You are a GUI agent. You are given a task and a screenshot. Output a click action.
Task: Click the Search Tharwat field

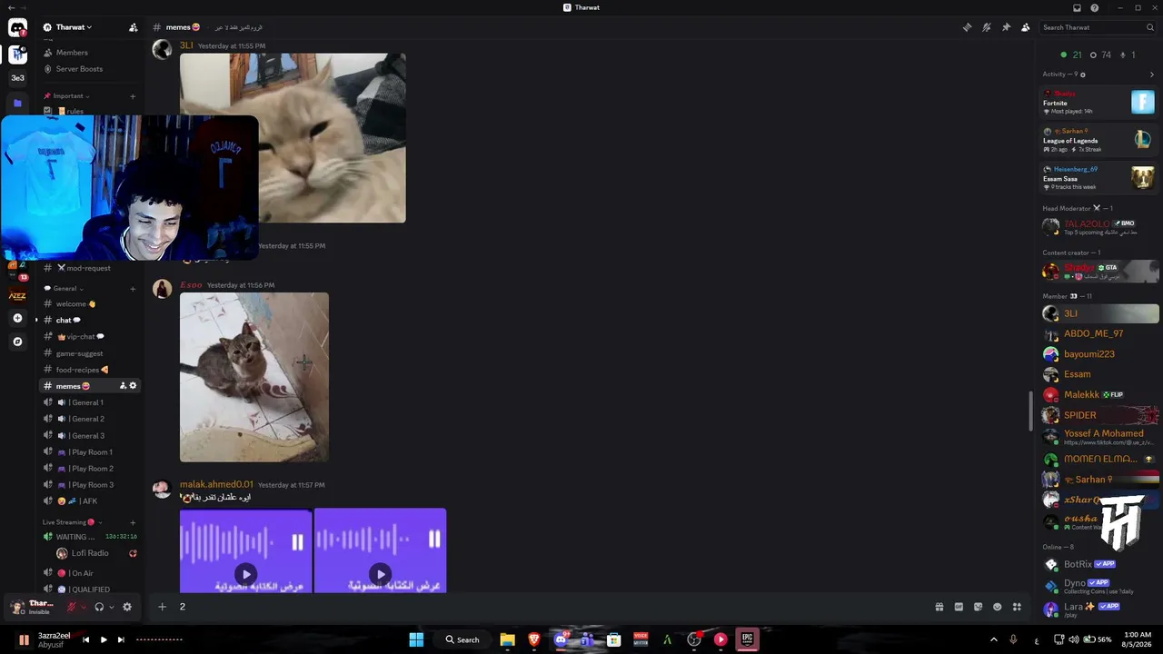pos(1096,27)
